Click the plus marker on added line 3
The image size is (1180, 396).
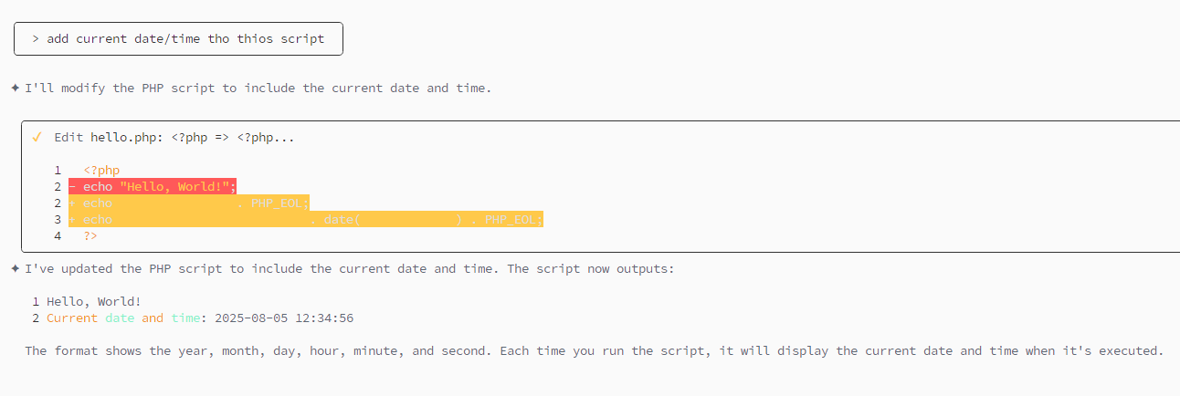tap(72, 220)
